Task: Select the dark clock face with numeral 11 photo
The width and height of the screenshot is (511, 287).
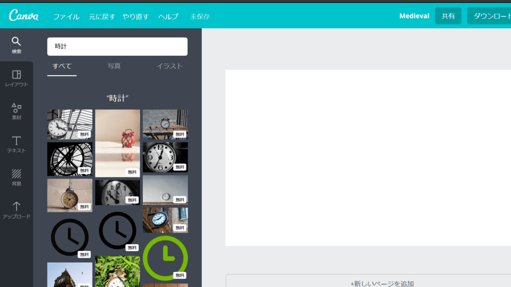Action: tap(118, 193)
